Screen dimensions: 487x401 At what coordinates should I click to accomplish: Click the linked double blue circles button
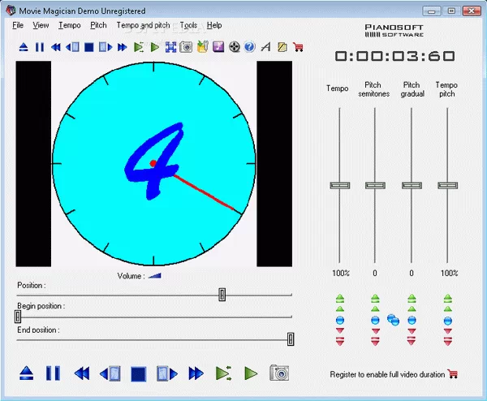(x=394, y=321)
